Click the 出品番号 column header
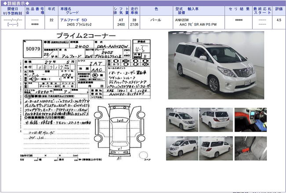 point(35,9)
